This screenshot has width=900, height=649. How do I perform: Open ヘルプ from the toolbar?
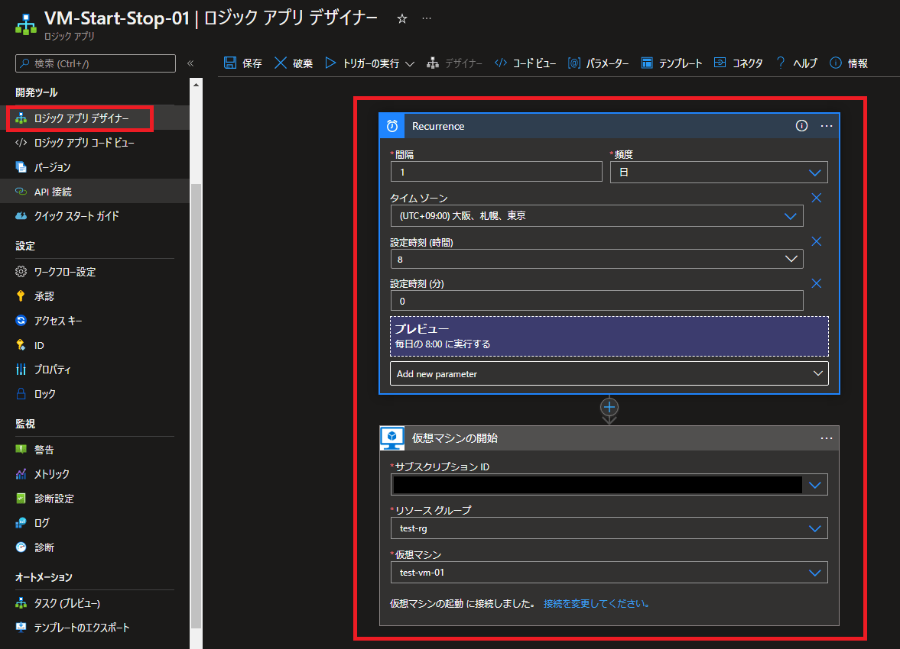[x=796, y=63]
